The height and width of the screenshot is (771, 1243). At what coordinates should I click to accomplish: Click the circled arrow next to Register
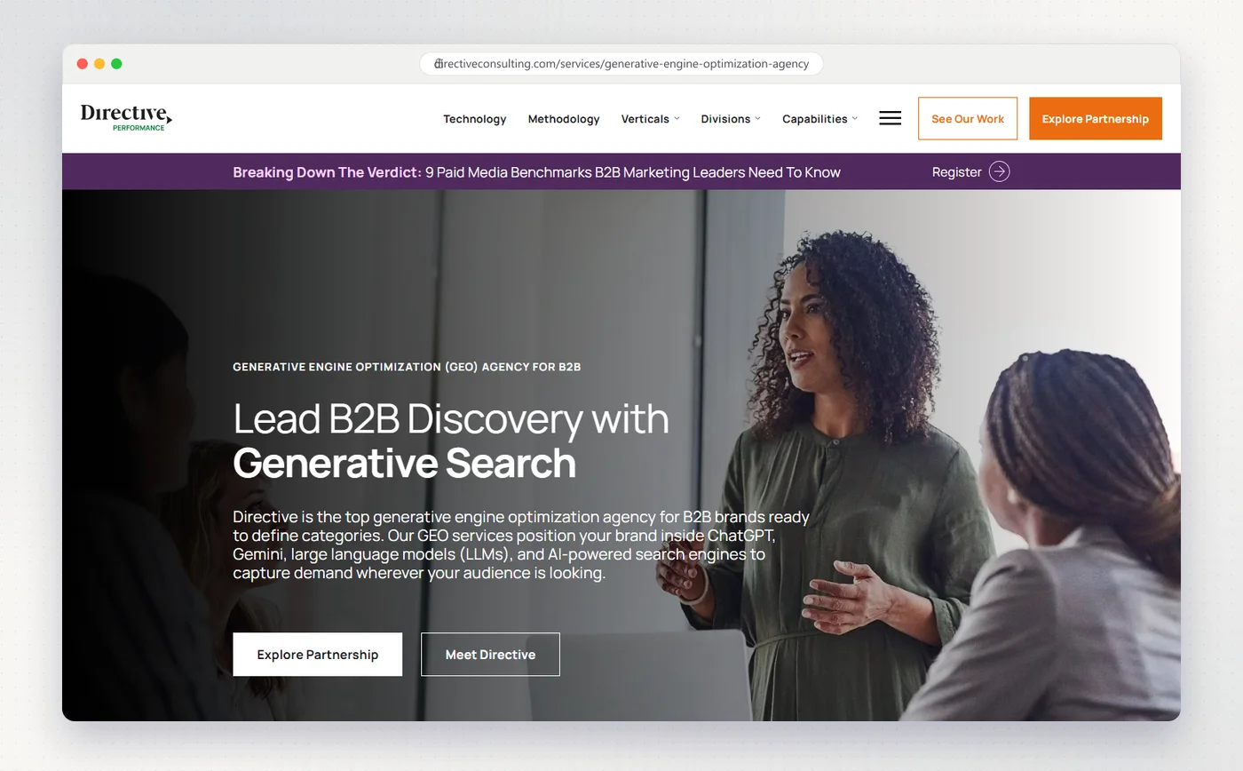[999, 171]
